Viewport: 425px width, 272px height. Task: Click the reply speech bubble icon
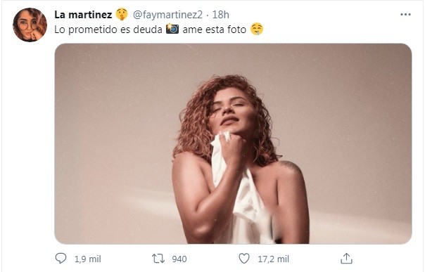click(61, 258)
